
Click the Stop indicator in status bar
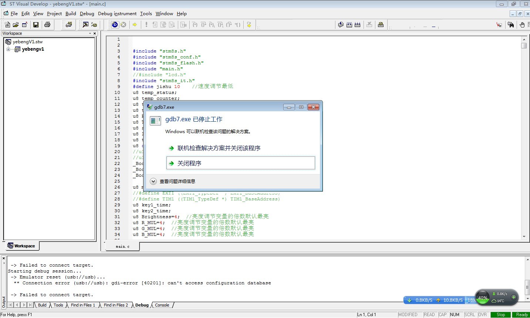(x=501, y=315)
